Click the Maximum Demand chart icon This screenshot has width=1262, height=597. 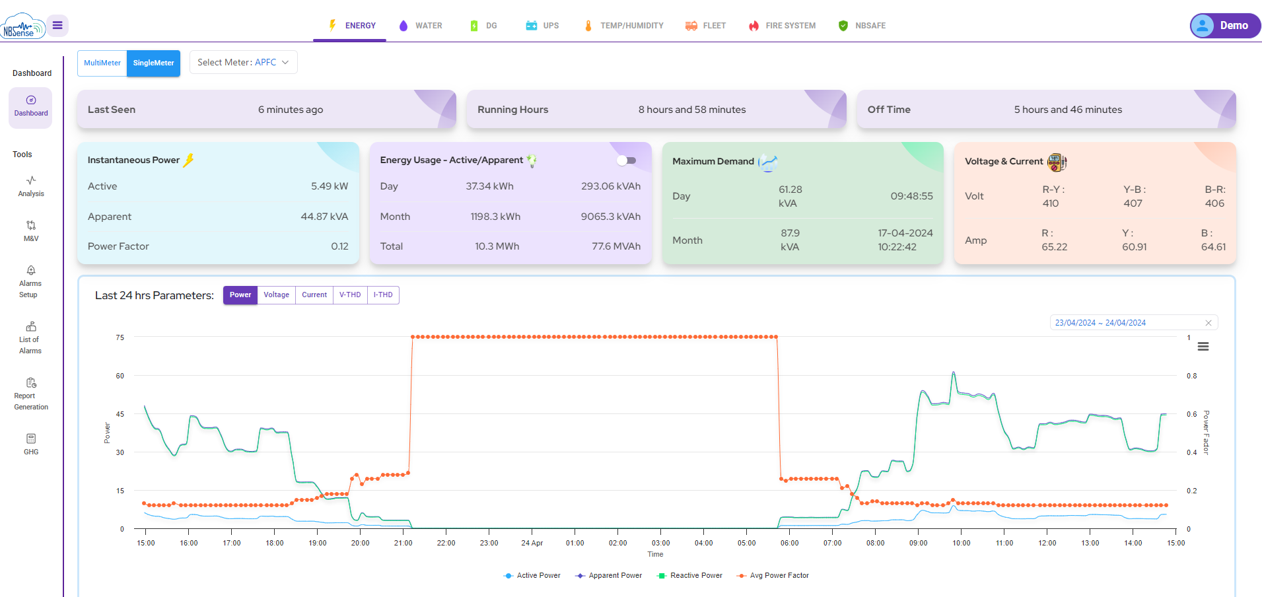tap(768, 162)
